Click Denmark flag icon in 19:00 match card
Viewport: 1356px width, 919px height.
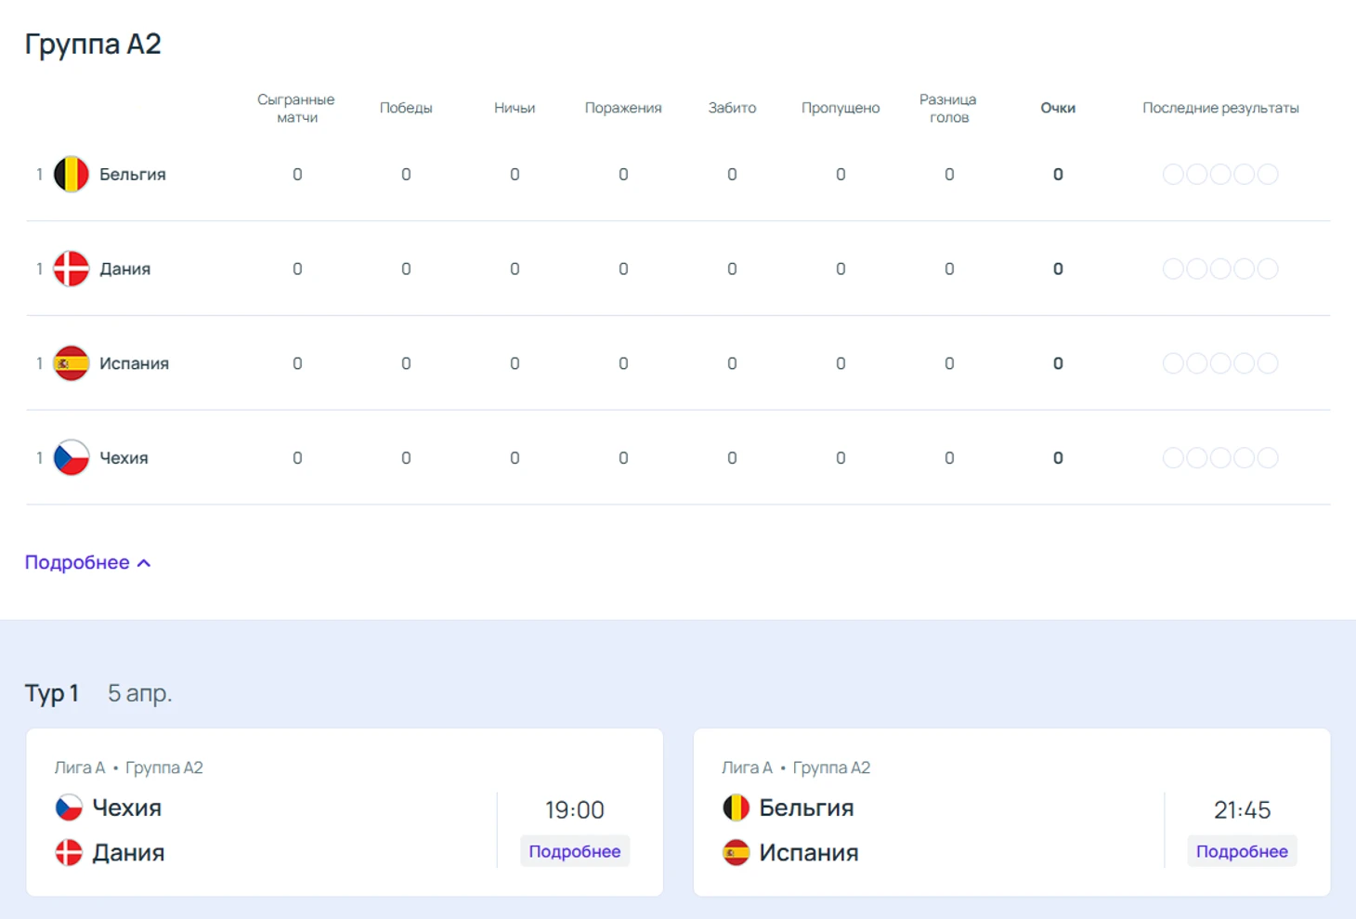click(x=69, y=852)
